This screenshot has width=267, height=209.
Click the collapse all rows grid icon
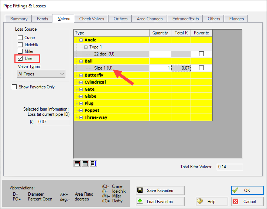[x=85, y=164]
